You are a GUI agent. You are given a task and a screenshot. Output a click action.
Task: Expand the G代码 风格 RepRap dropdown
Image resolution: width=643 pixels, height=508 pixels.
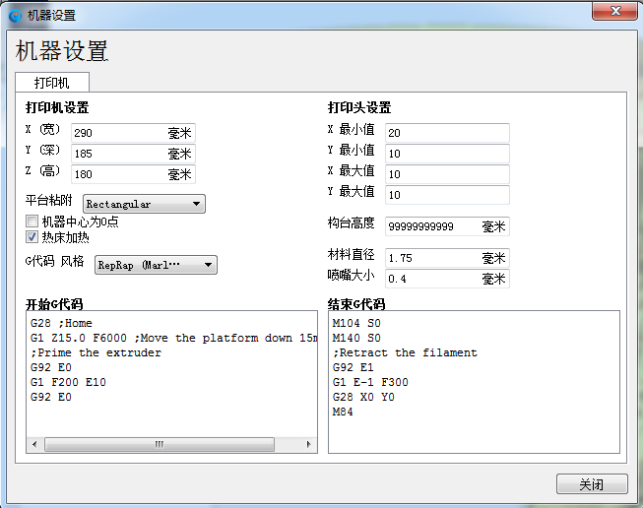click(156, 264)
